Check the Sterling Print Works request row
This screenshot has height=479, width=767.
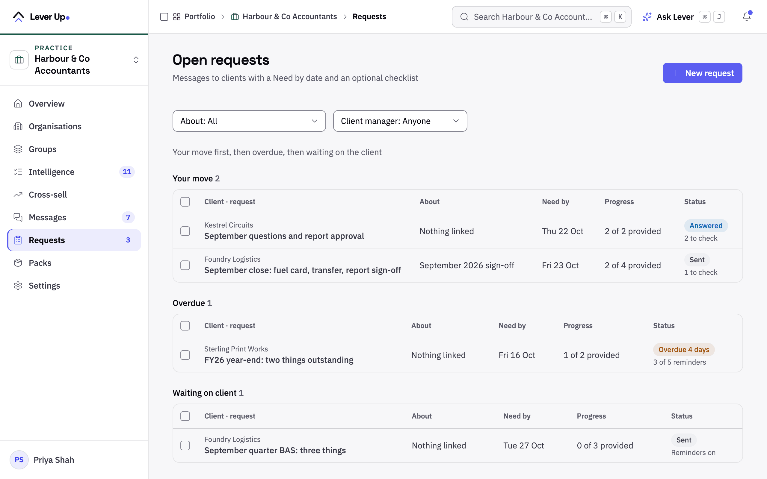[x=185, y=355]
